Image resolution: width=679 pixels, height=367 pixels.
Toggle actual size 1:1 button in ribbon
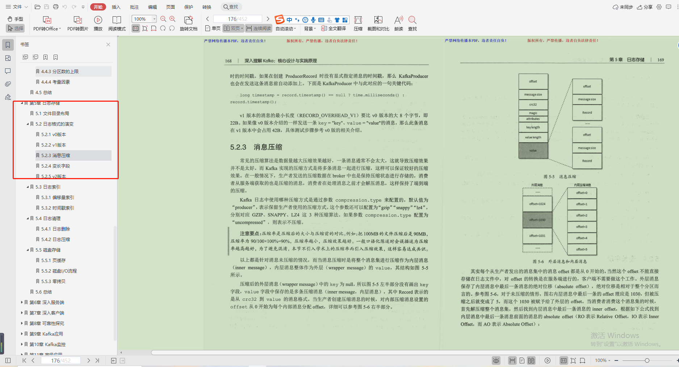(136, 28)
